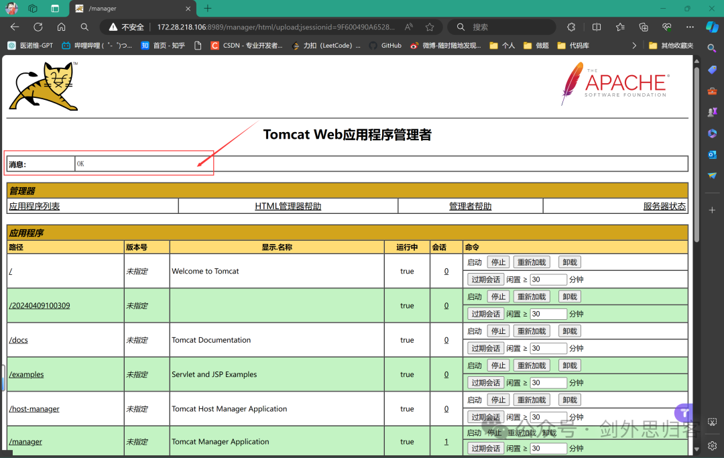Open HTML管理器帮助 link
The height and width of the screenshot is (458, 724).
[288, 207]
